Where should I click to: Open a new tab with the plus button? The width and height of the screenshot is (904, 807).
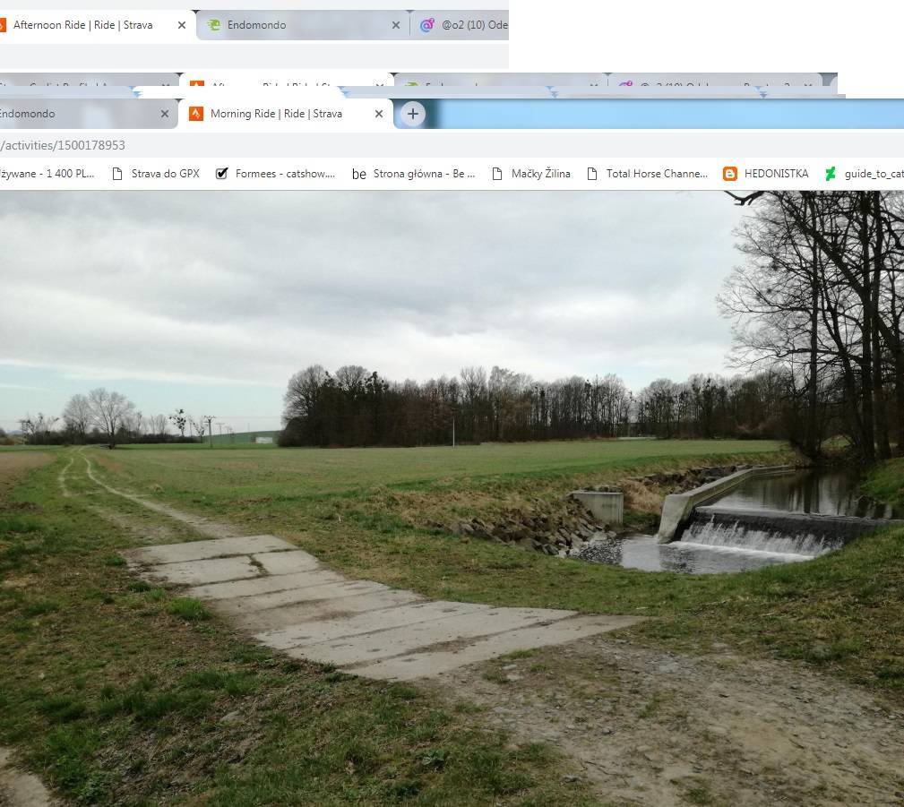point(412,114)
